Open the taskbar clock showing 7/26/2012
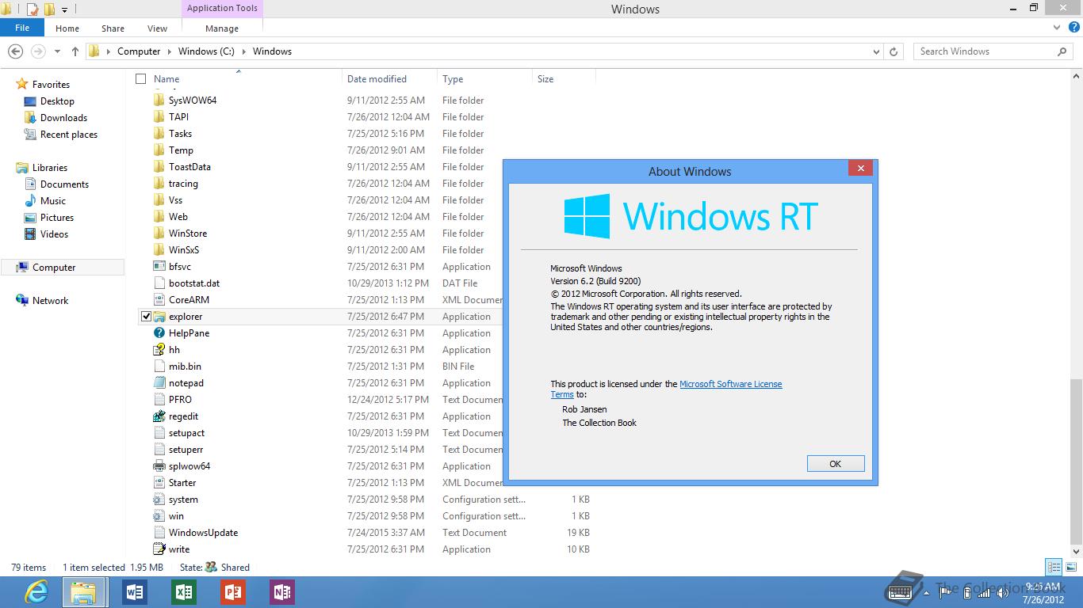The image size is (1083, 608). point(1043,593)
